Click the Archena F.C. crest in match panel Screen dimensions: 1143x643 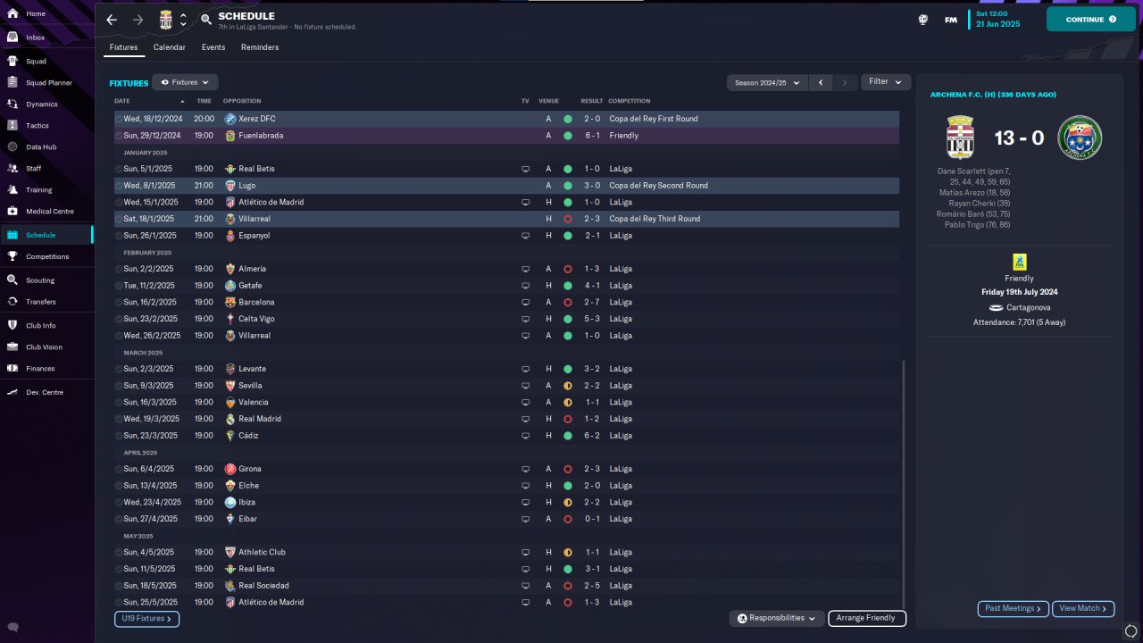tap(1080, 138)
